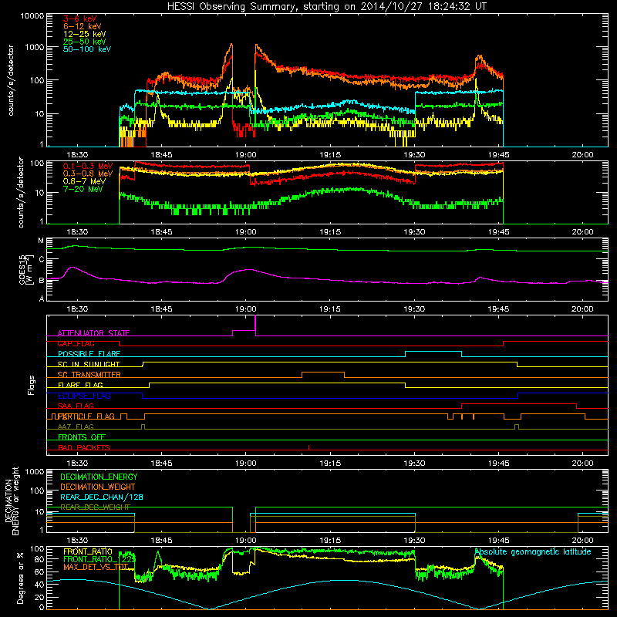Screen dimensions: 617x617
Task: Click the green 25-50 keV legend entry
Action: [x=84, y=42]
